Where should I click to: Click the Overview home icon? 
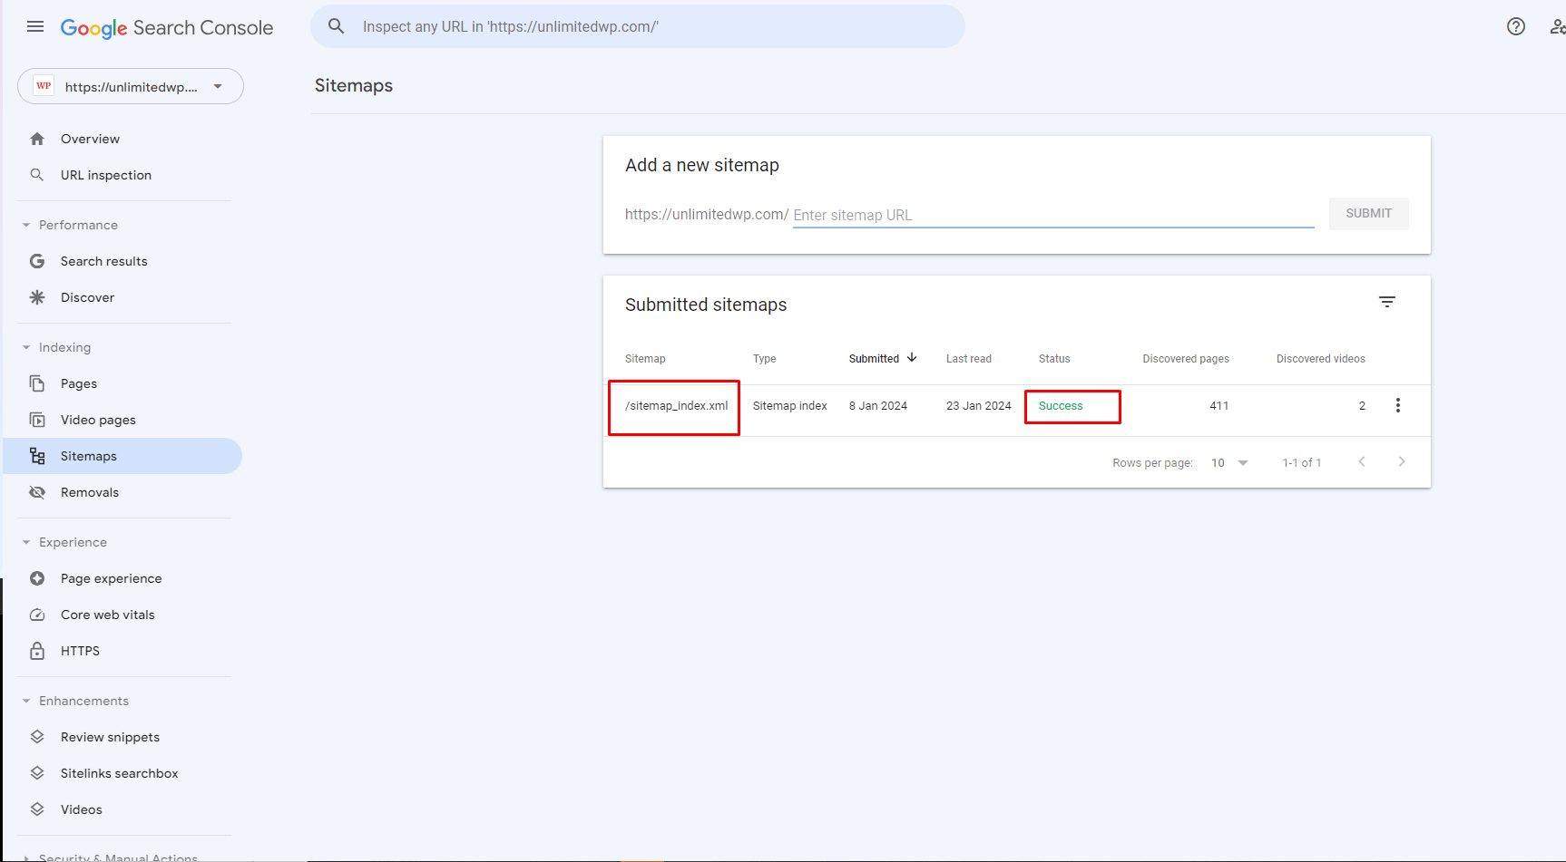(x=37, y=139)
